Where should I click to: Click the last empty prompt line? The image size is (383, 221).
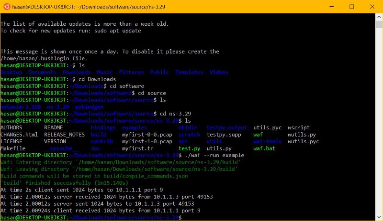(91, 218)
